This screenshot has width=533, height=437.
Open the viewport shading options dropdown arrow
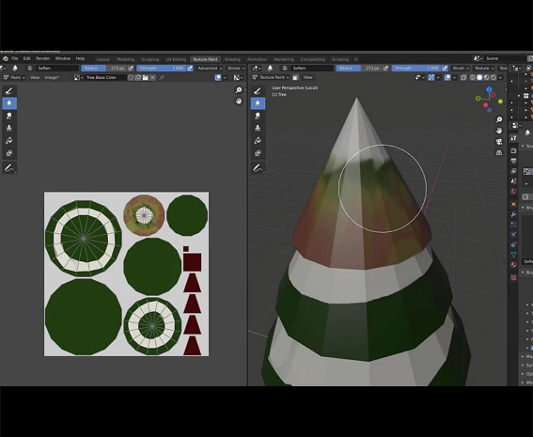coord(500,77)
